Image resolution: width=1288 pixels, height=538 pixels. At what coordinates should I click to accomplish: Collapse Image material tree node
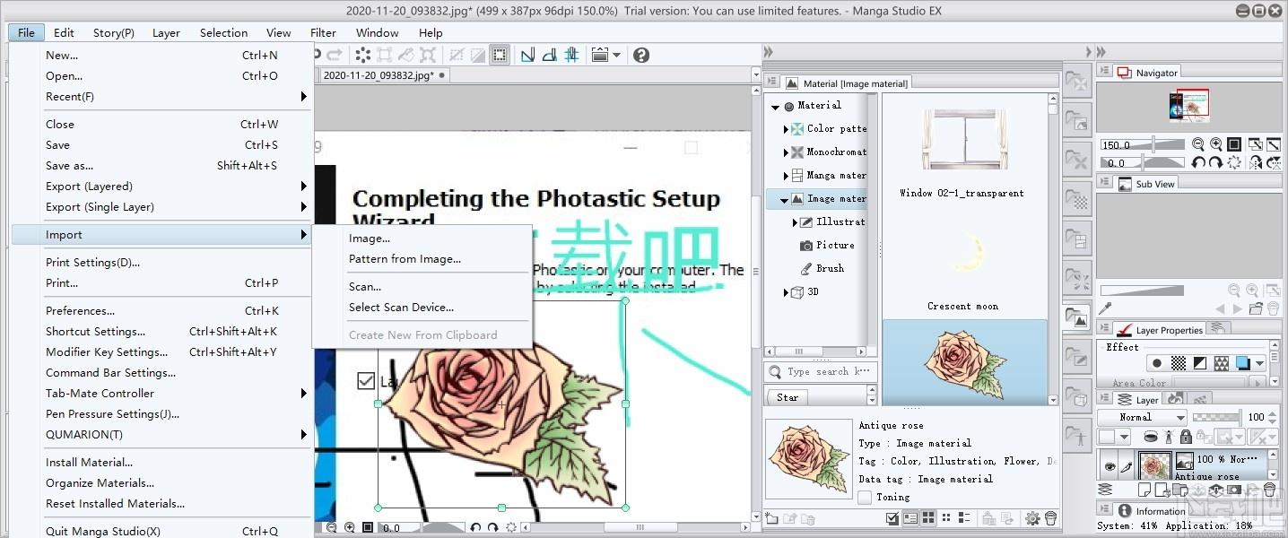785,199
